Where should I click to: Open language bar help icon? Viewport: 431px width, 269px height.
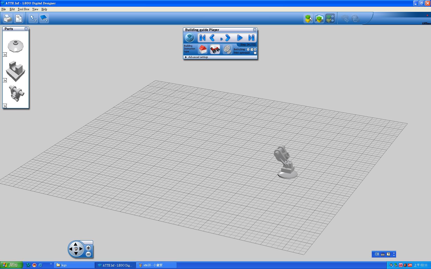point(388,254)
